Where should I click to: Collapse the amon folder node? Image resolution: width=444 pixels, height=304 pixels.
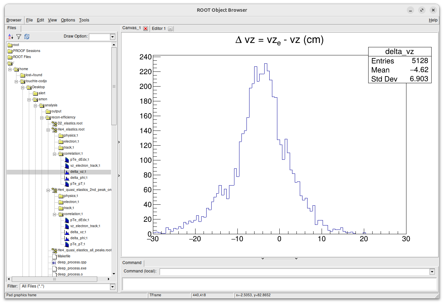click(29, 100)
